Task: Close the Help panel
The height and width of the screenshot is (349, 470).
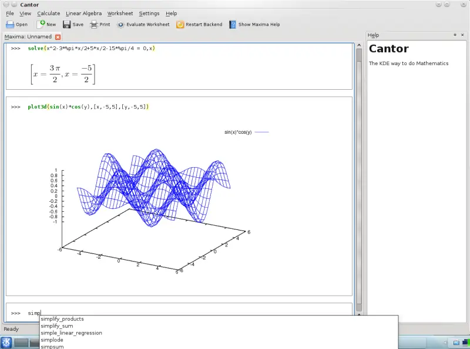Action: coord(462,35)
